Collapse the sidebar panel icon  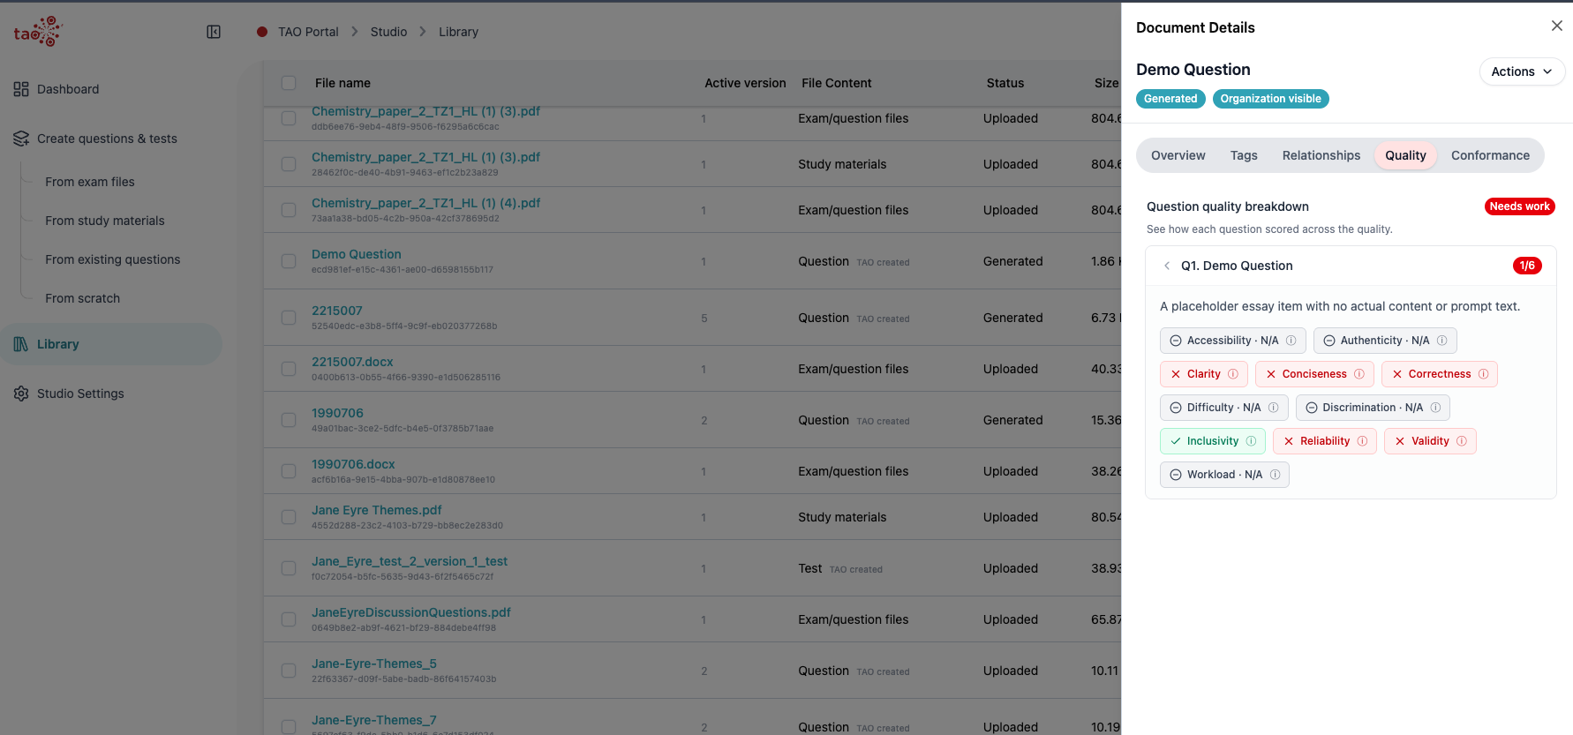(x=214, y=32)
